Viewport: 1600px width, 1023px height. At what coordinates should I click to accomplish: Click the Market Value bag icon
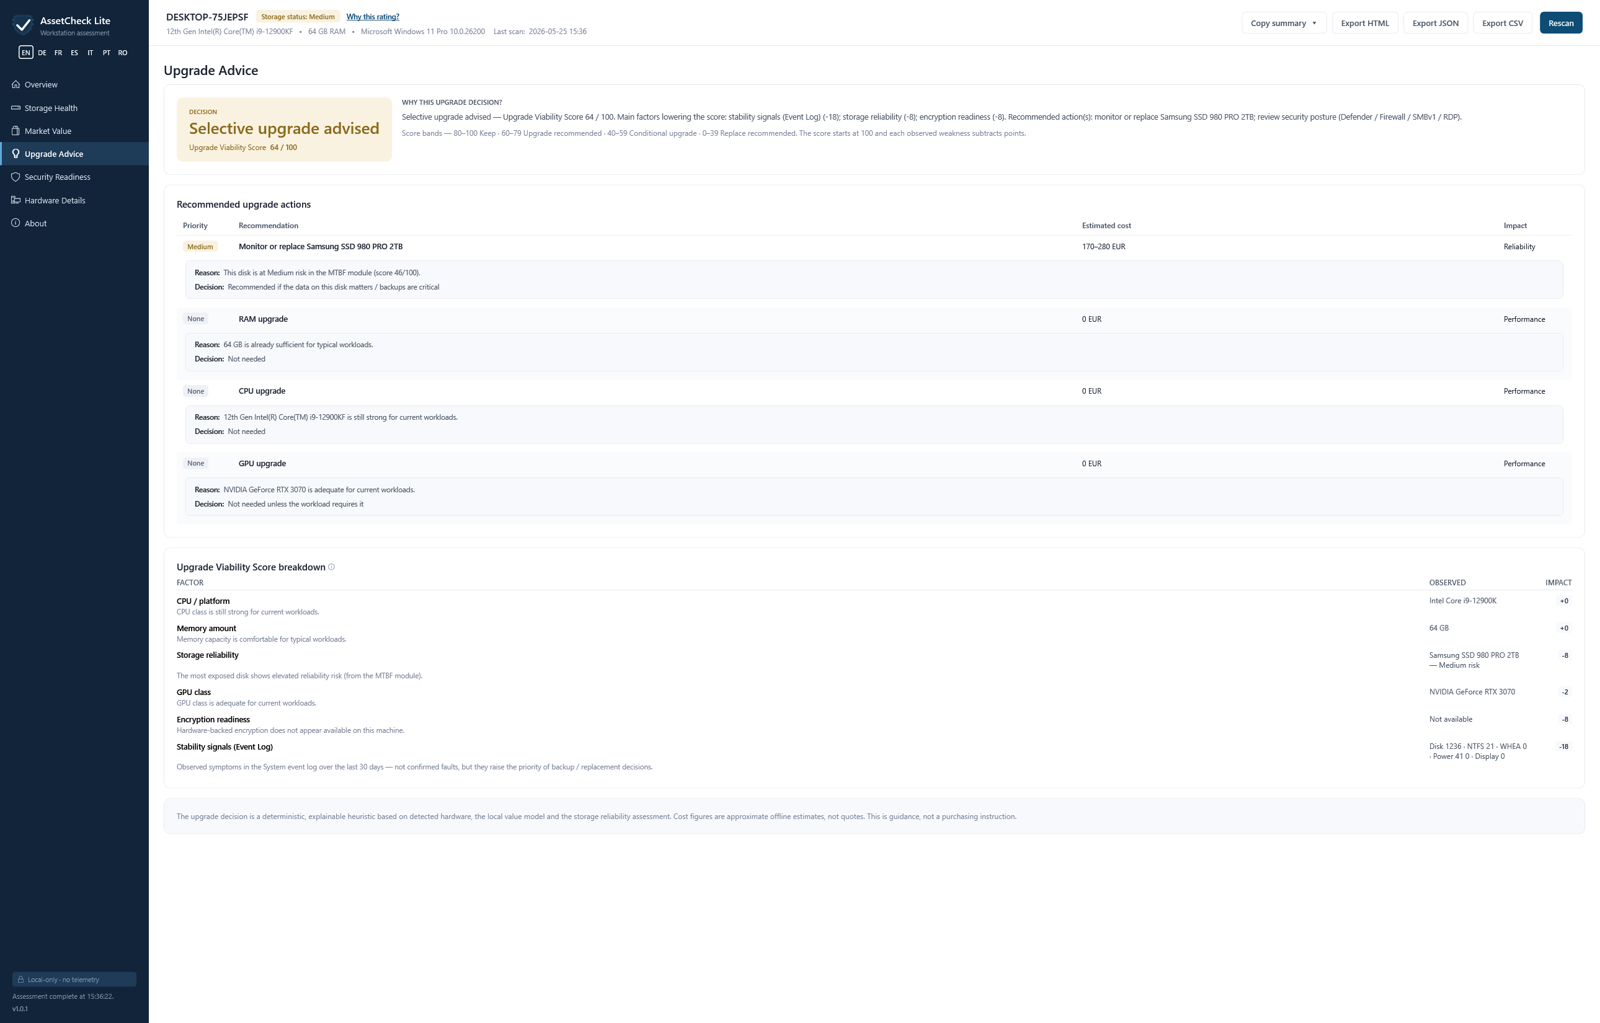pyautogui.click(x=16, y=131)
